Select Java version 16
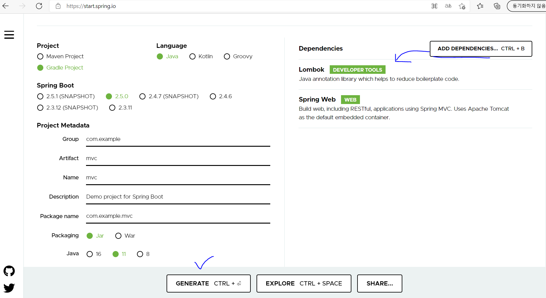This screenshot has width=546, height=298. click(94, 254)
